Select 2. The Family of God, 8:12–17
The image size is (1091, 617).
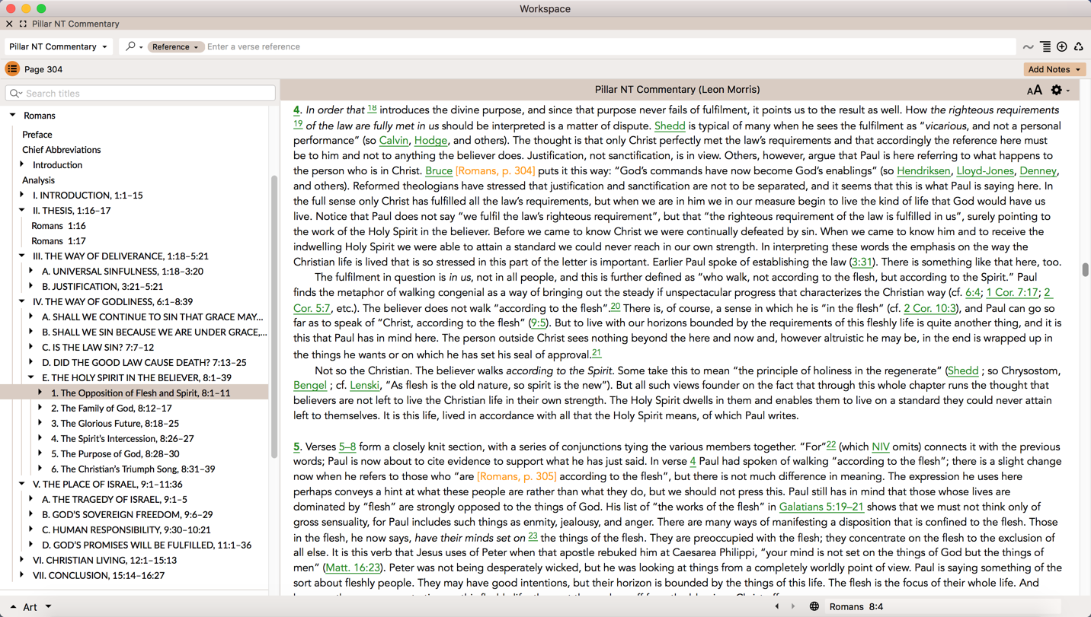[x=111, y=409]
